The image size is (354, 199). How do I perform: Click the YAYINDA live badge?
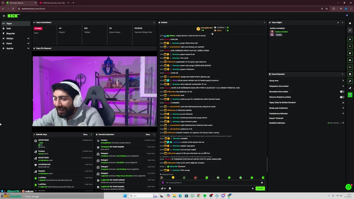[x=38, y=28]
